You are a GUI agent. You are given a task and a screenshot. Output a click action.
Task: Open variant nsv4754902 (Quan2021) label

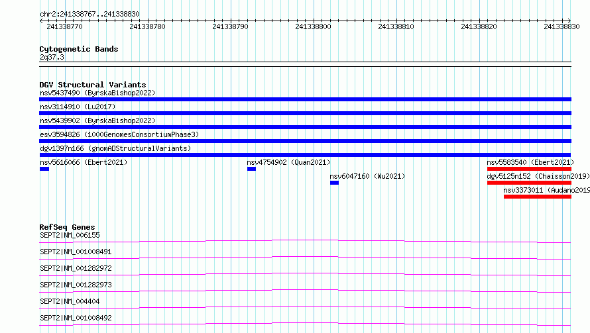point(288,162)
